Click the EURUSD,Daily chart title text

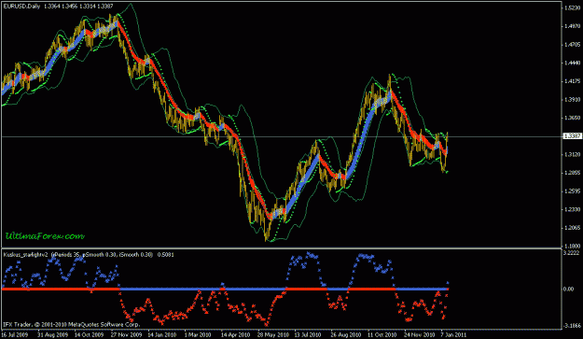(x=21, y=7)
